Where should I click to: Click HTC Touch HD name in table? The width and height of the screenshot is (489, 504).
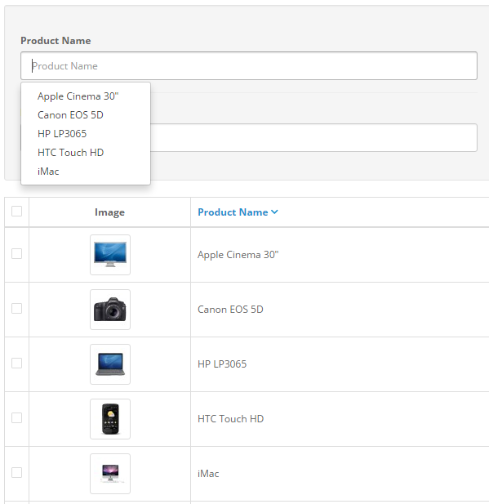tap(231, 418)
